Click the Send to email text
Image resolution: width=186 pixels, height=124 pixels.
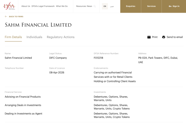click(175, 37)
